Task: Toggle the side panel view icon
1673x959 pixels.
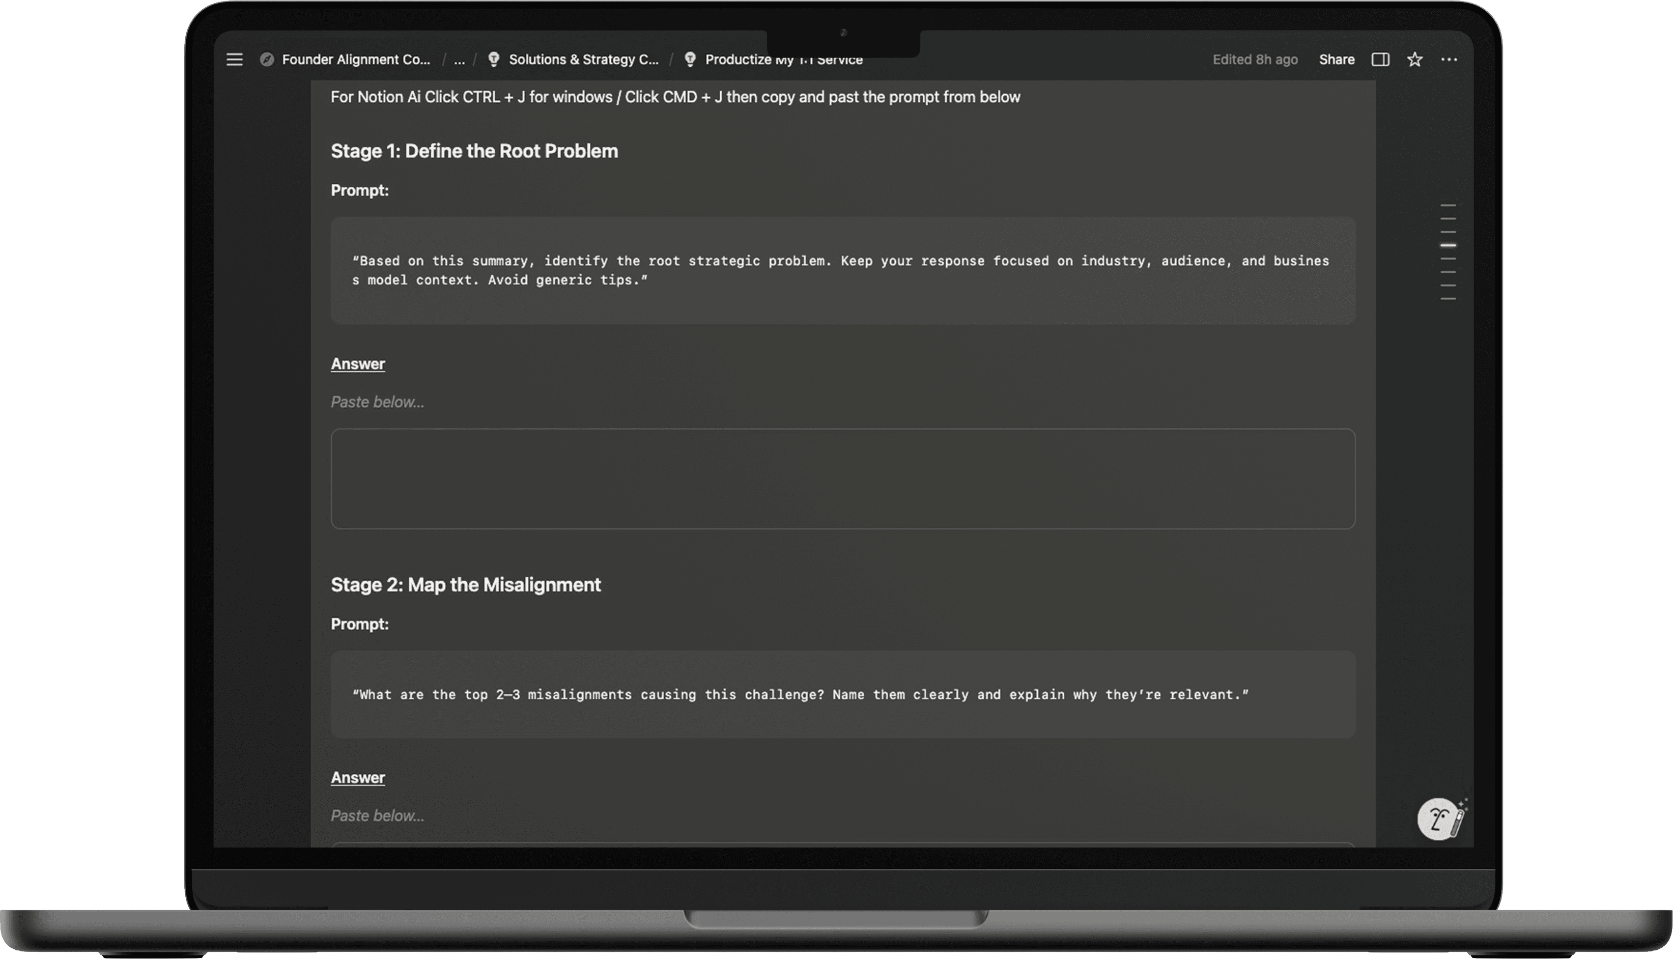Action: [1380, 59]
